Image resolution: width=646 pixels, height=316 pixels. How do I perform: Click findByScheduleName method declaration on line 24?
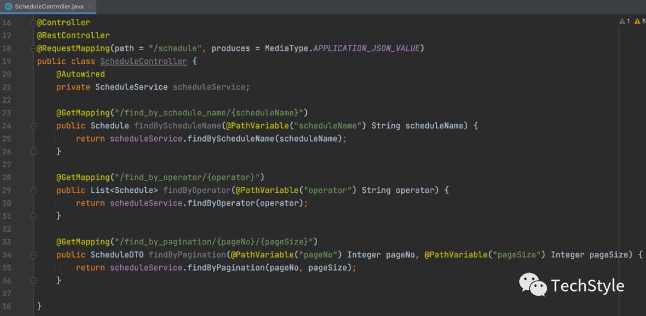[x=178, y=126]
